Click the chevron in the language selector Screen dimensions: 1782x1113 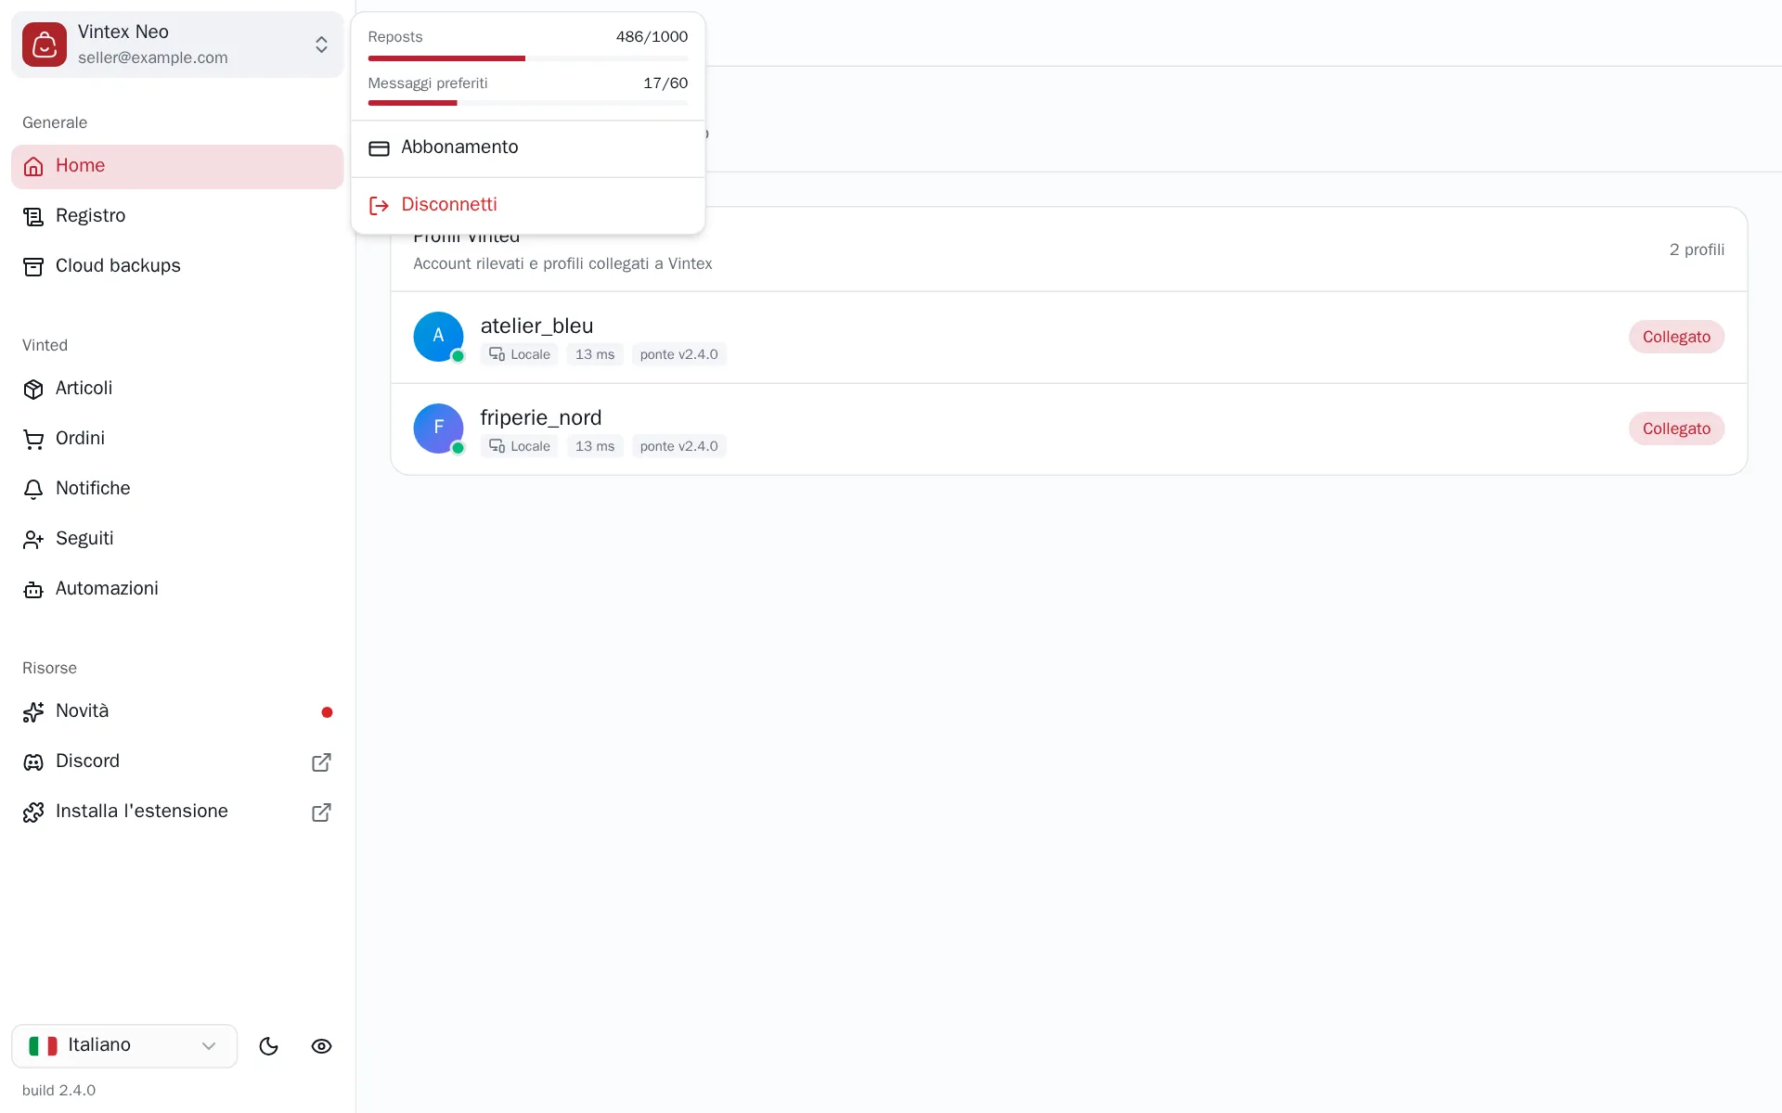pyautogui.click(x=209, y=1046)
